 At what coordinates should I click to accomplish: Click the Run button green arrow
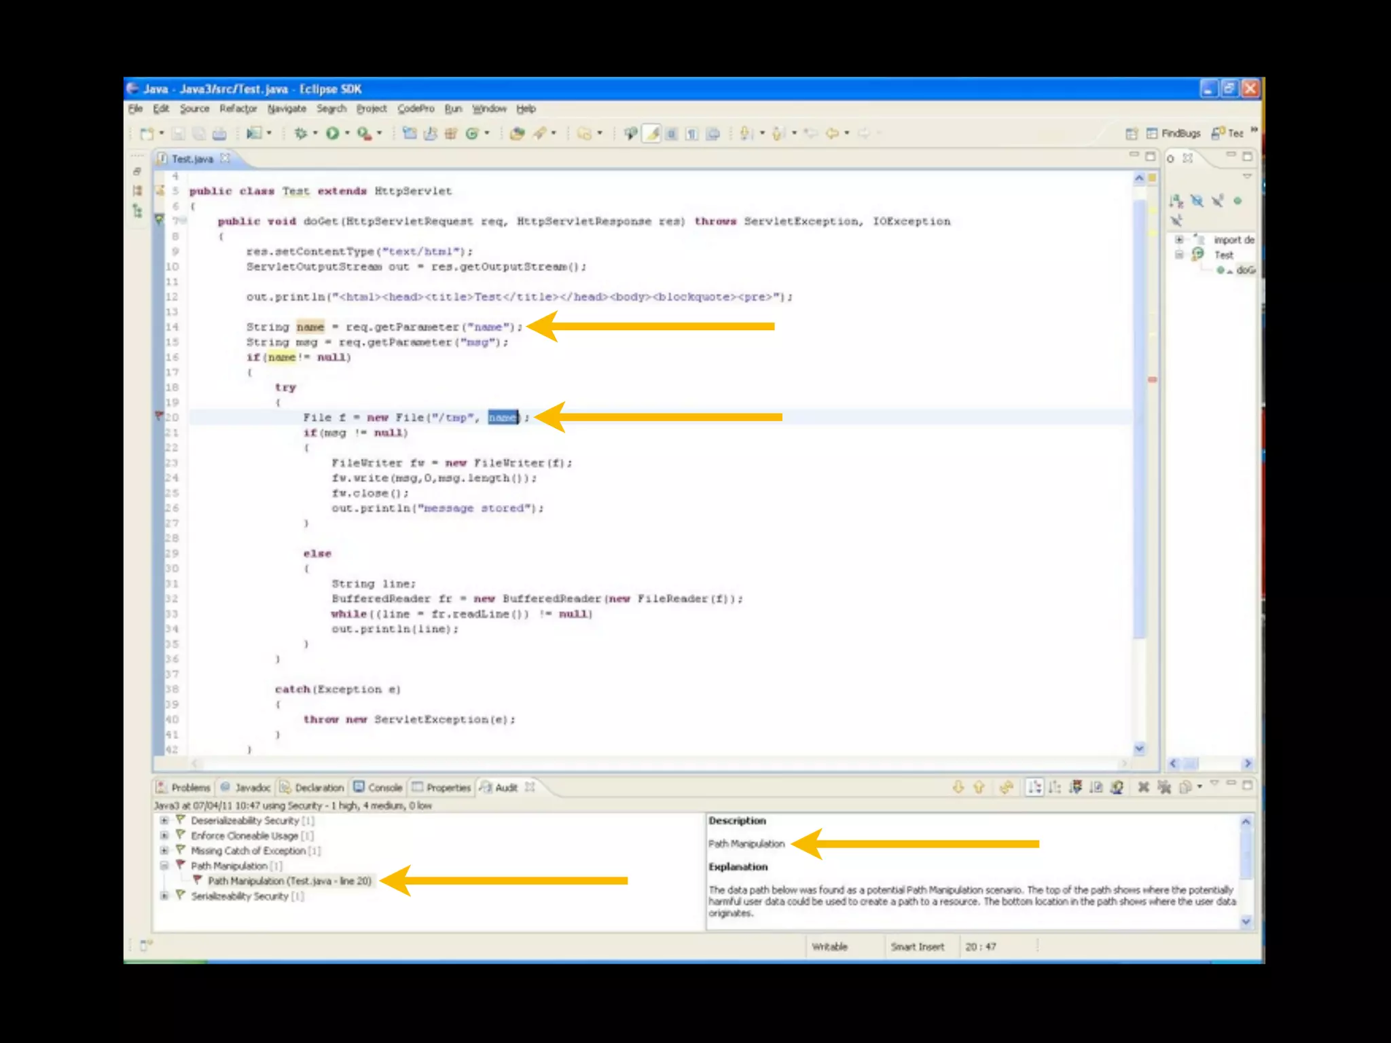click(332, 134)
